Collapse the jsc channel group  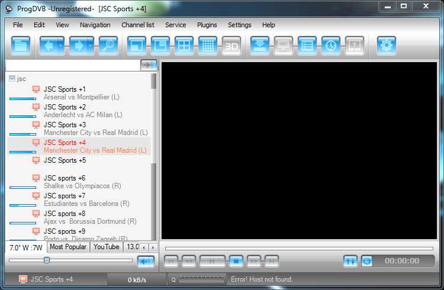(x=12, y=79)
